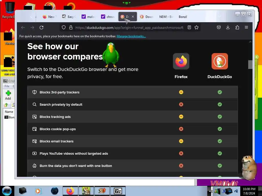Click the envelope icon beside Blocks email trackers

[x=35, y=141]
